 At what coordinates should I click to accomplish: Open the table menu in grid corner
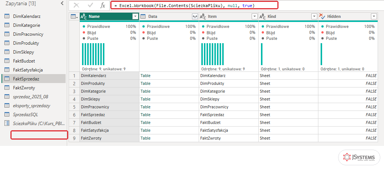point(74,16)
